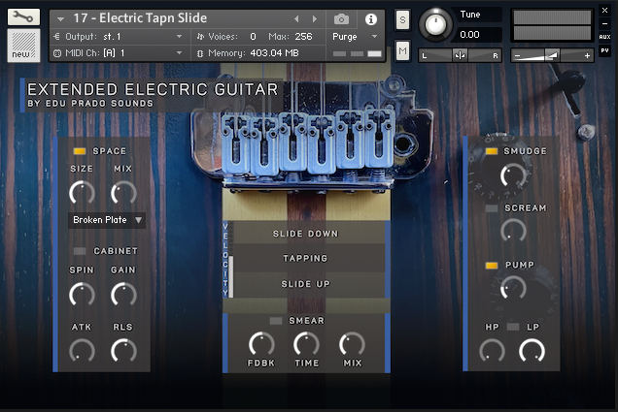This screenshot has width=618, height=412.
Task: Toggle the SPACE effect on/off
Action: [x=80, y=151]
